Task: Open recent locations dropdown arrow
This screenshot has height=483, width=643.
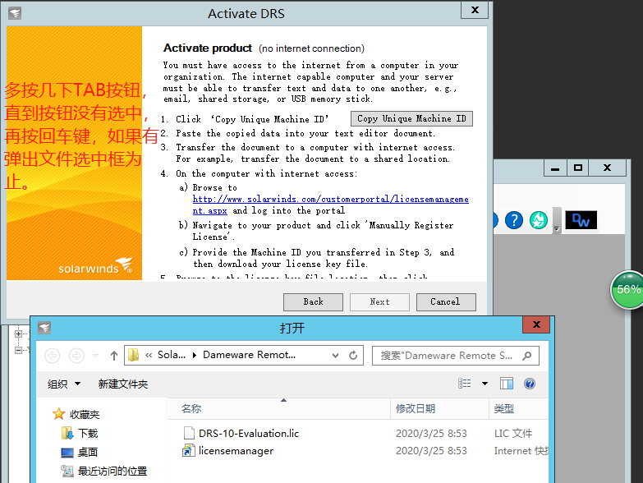Action: click(95, 356)
